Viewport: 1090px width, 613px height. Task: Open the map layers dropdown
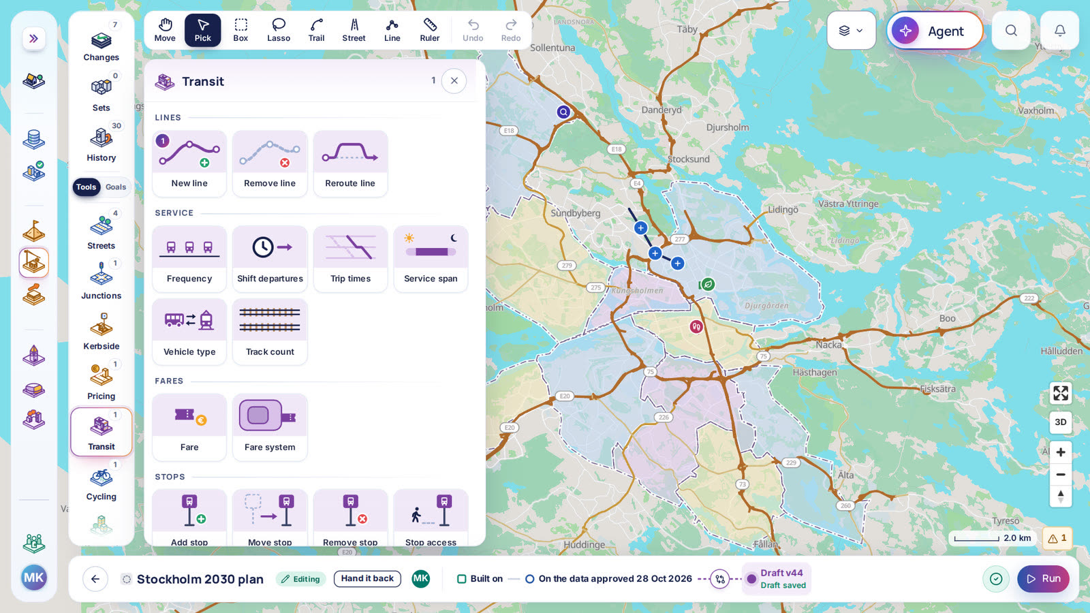(851, 31)
